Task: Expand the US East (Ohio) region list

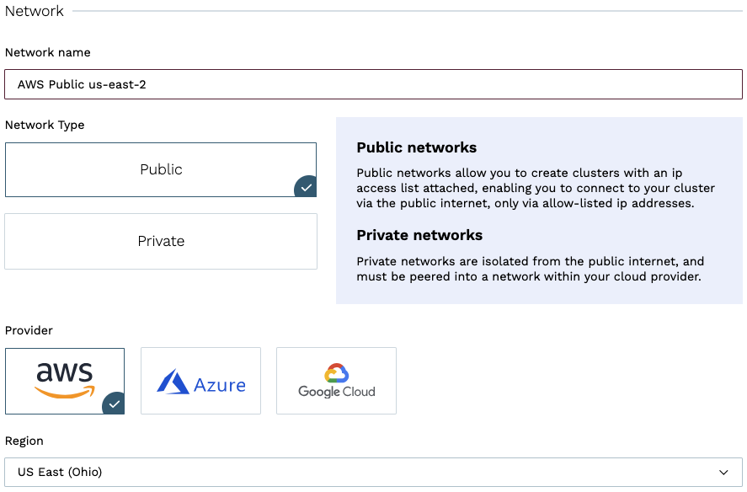Action: coord(374,472)
